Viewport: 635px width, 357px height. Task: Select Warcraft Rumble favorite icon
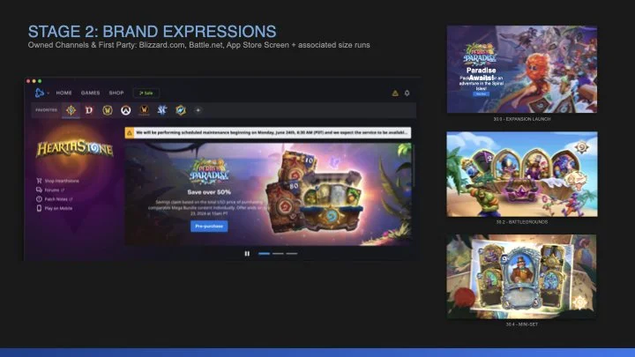[181, 110]
